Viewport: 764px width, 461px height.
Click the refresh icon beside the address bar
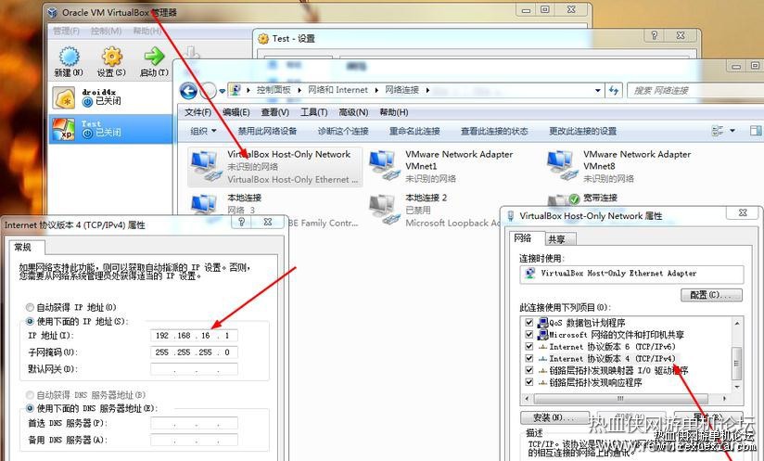point(614,90)
